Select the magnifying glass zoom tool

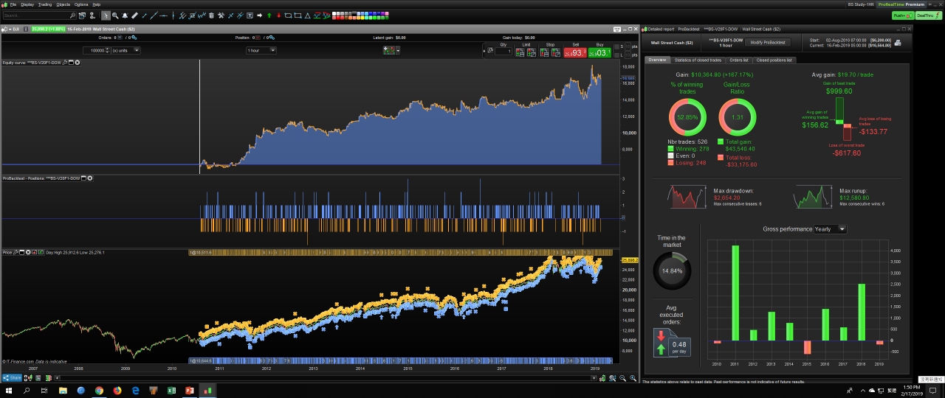click(x=116, y=15)
